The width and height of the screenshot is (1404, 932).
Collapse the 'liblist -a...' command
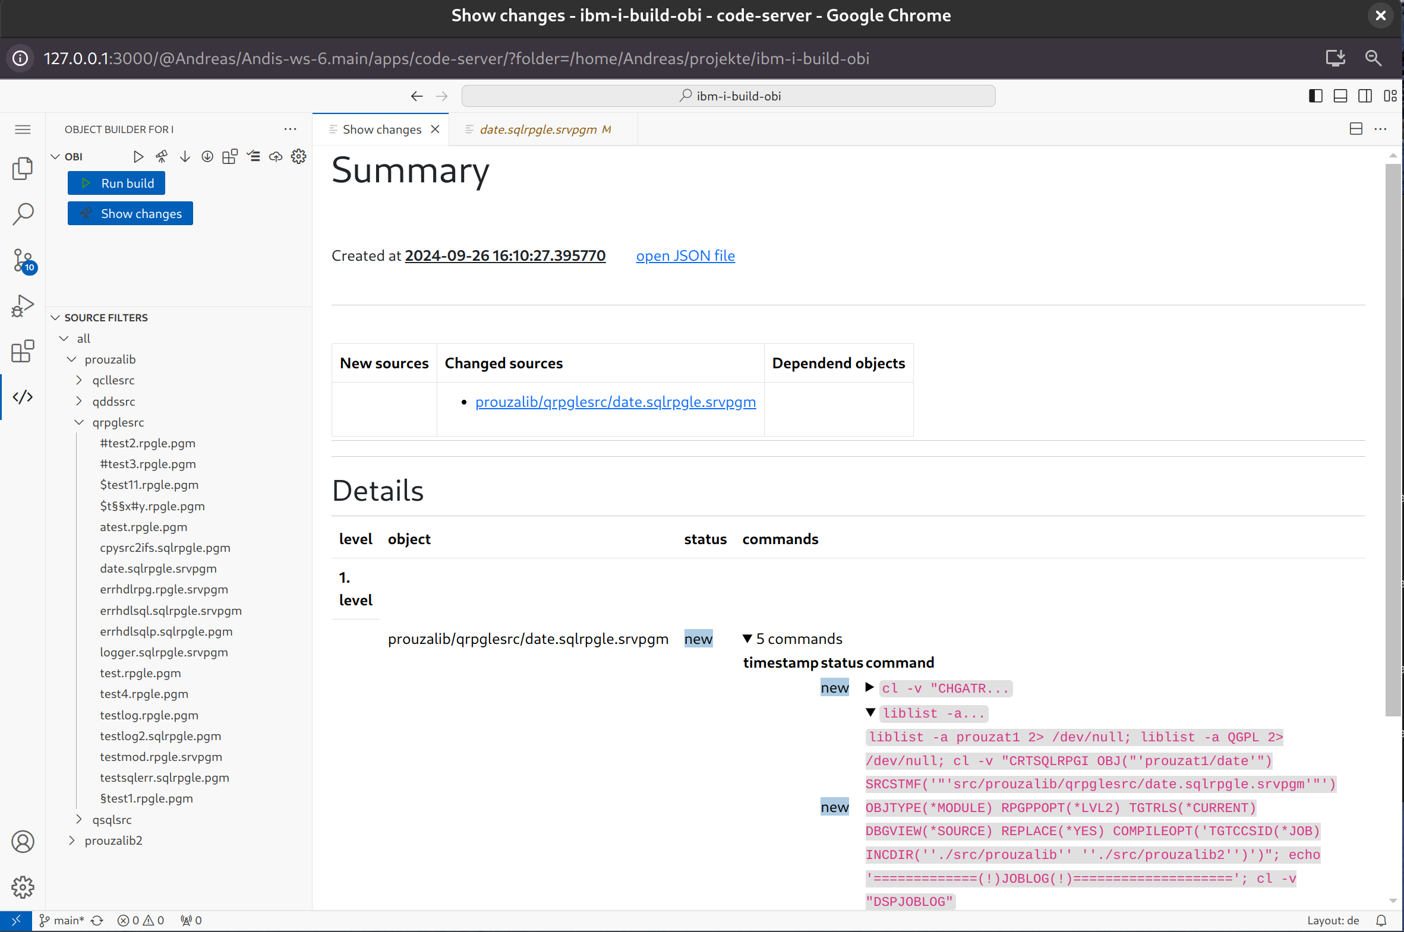tap(870, 713)
